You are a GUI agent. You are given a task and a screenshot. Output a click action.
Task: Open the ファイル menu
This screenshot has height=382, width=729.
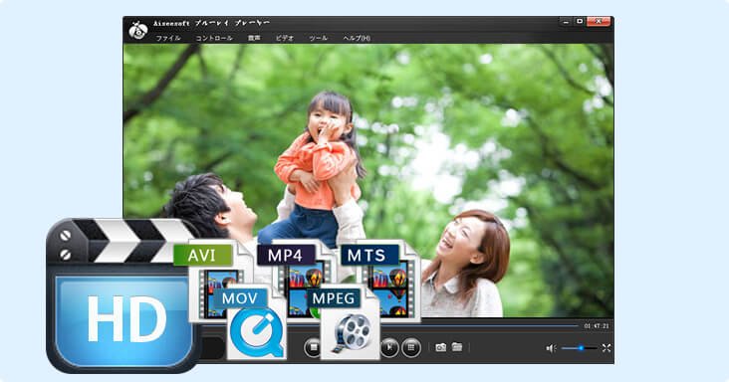click(168, 38)
